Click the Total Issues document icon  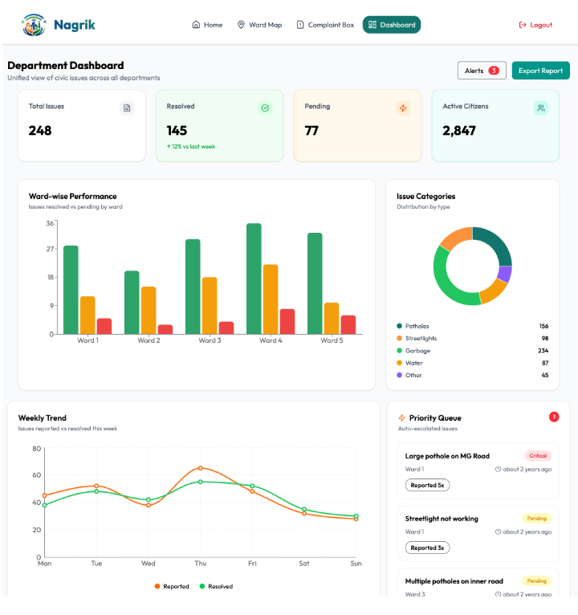click(x=127, y=108)
